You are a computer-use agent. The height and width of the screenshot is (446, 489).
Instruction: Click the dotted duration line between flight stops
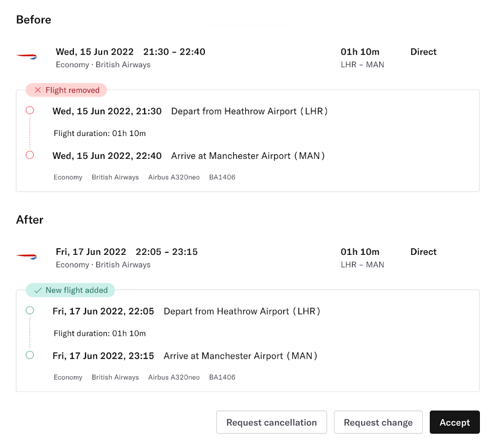[x=29, y=132]
